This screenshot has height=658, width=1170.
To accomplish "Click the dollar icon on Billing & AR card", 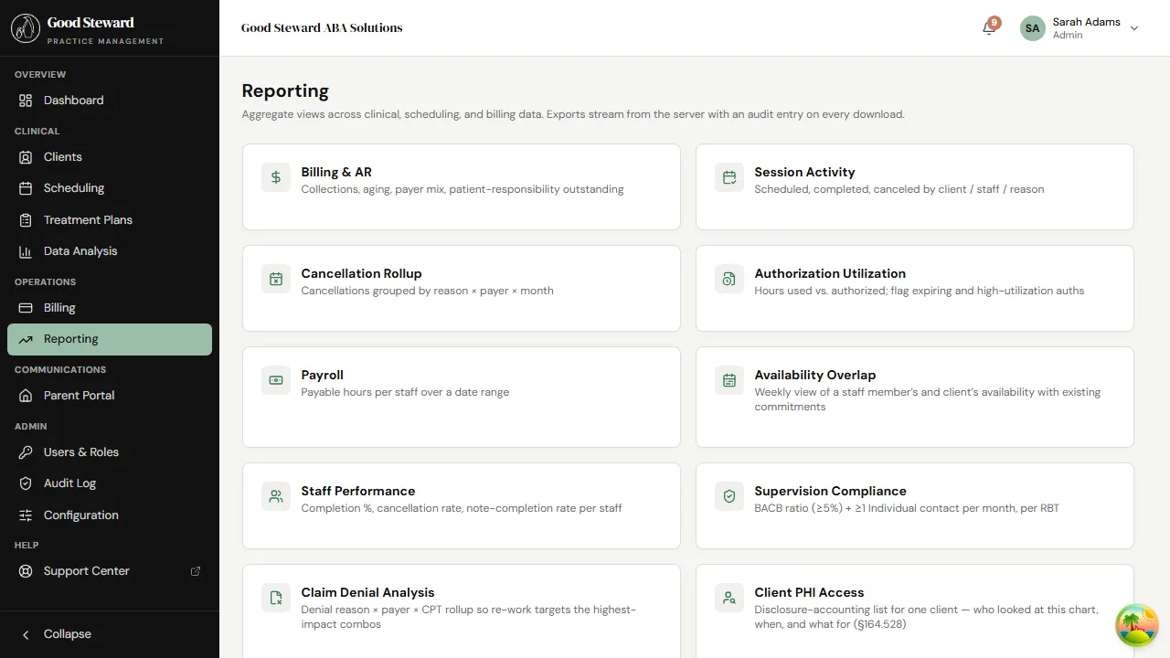I will pyautogui.click(x=275, y=176).
